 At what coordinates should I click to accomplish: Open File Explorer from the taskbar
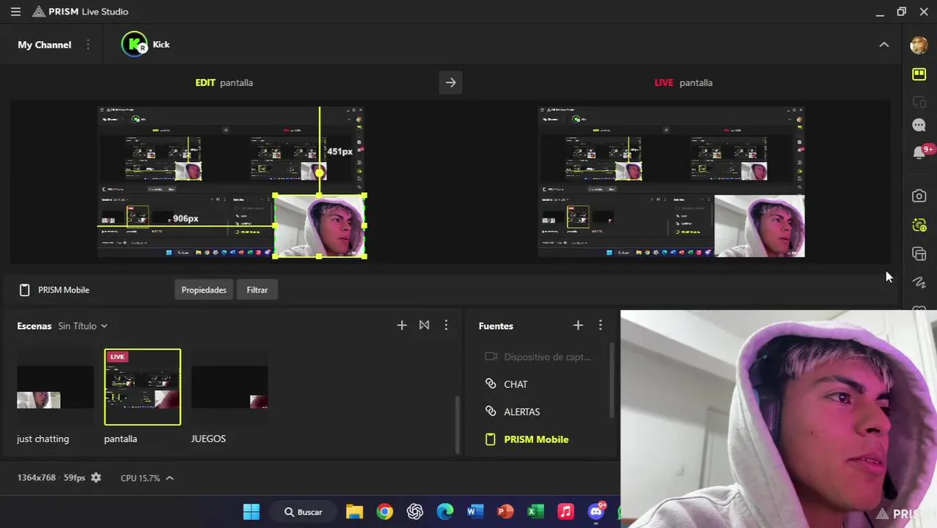355,512
